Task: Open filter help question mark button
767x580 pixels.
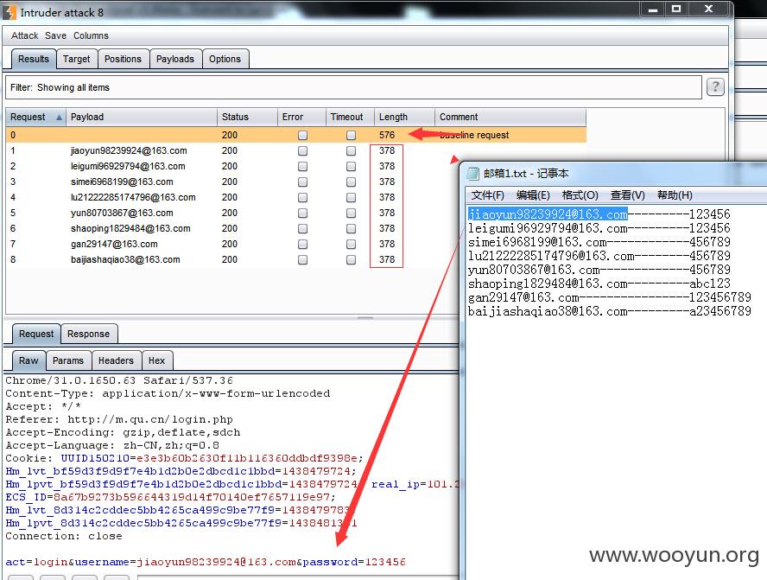Action: tap(715, 87)
